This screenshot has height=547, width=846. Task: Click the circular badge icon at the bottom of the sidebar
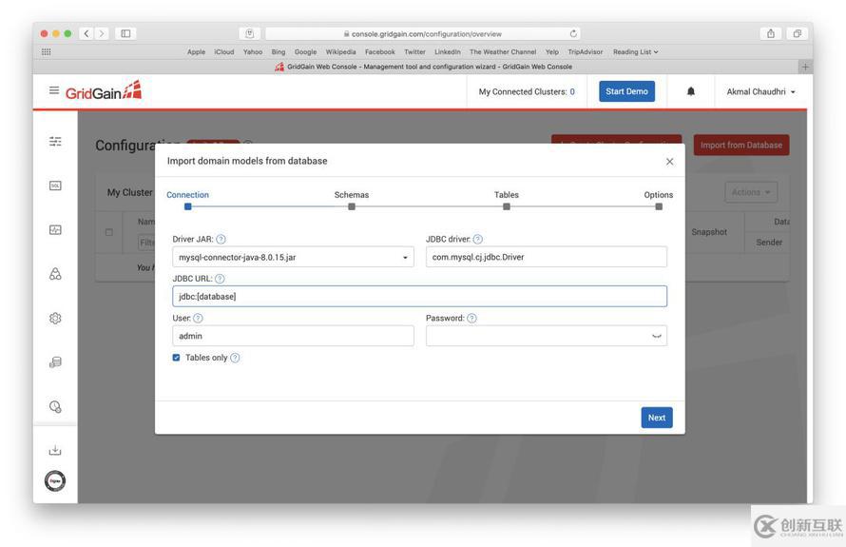coord(55,481)
